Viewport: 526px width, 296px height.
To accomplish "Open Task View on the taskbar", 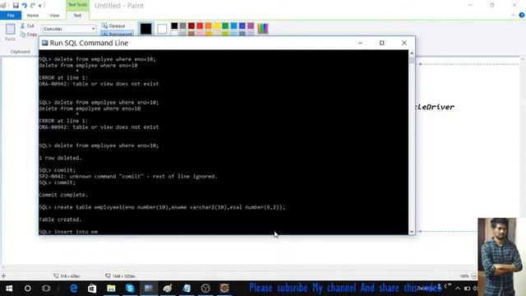I will coord(46,288).
